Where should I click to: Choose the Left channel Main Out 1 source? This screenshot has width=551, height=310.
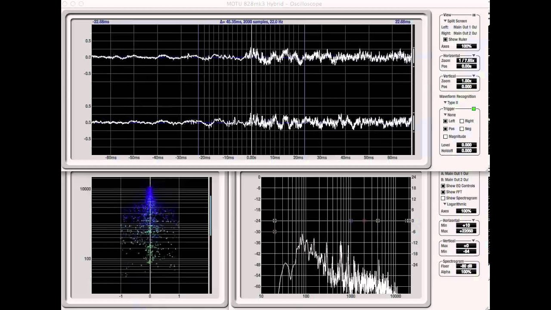[465, 27]
